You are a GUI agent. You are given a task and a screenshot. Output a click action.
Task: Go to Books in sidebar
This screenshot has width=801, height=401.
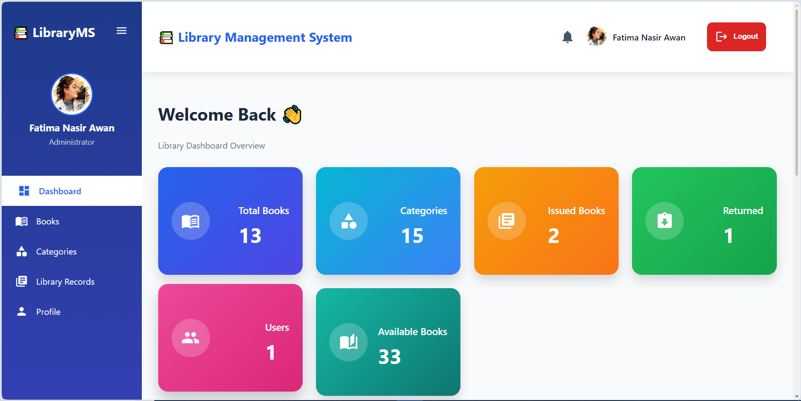tap(72, 221)
